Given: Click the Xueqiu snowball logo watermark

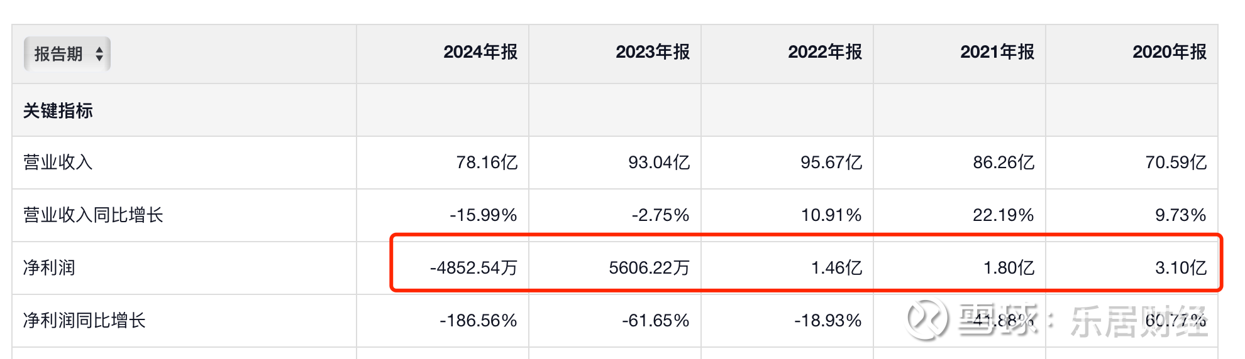Looking at the screenshot, I should [927, 319].
